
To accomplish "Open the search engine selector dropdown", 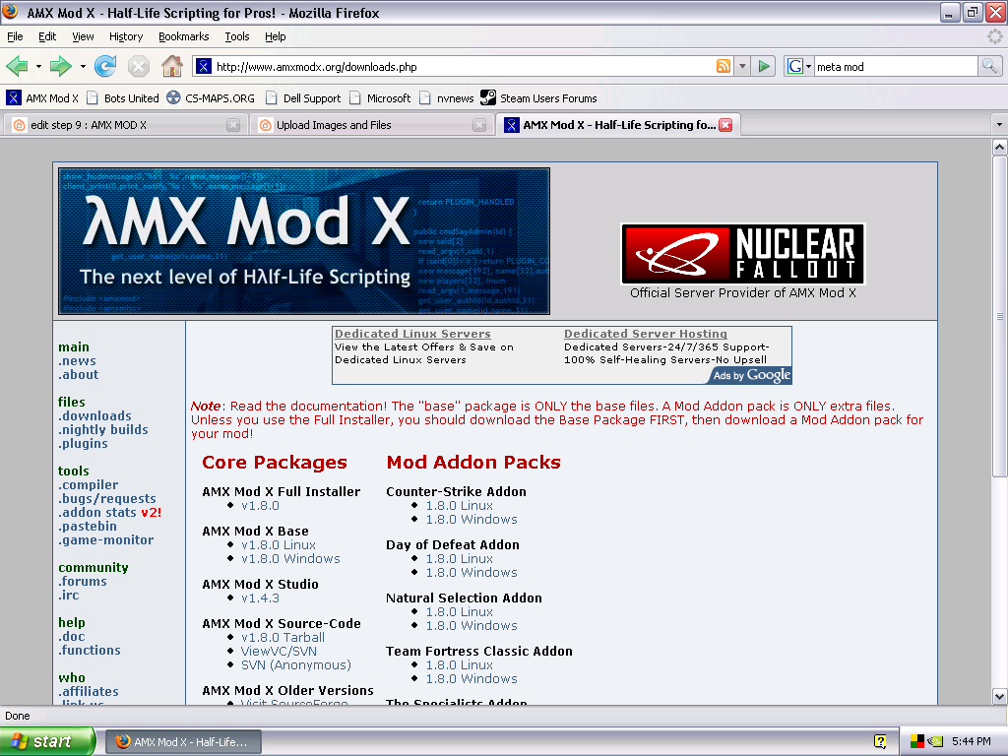I will pos(809,66).
